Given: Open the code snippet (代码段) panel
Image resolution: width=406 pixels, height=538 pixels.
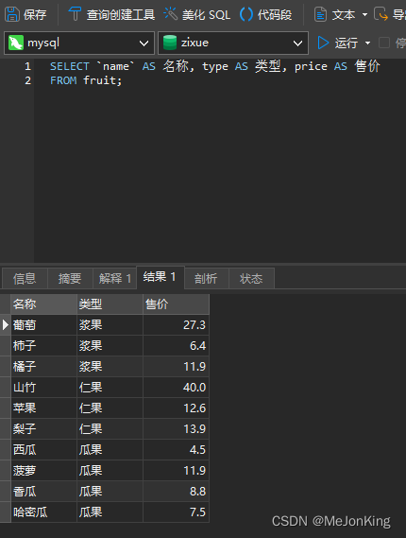Looking at the screenshot, I should 266,15.
